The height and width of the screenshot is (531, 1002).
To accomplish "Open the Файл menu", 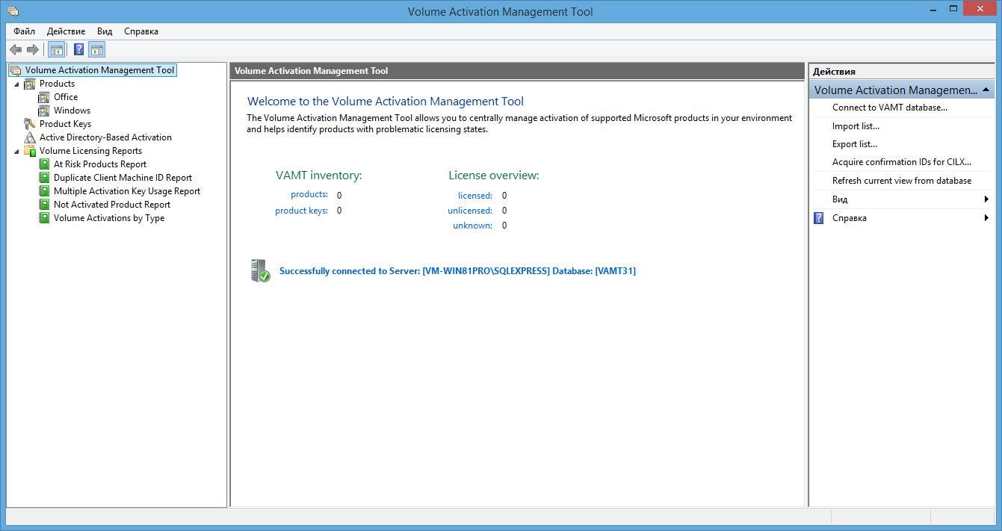I will [x=24, y=31].
